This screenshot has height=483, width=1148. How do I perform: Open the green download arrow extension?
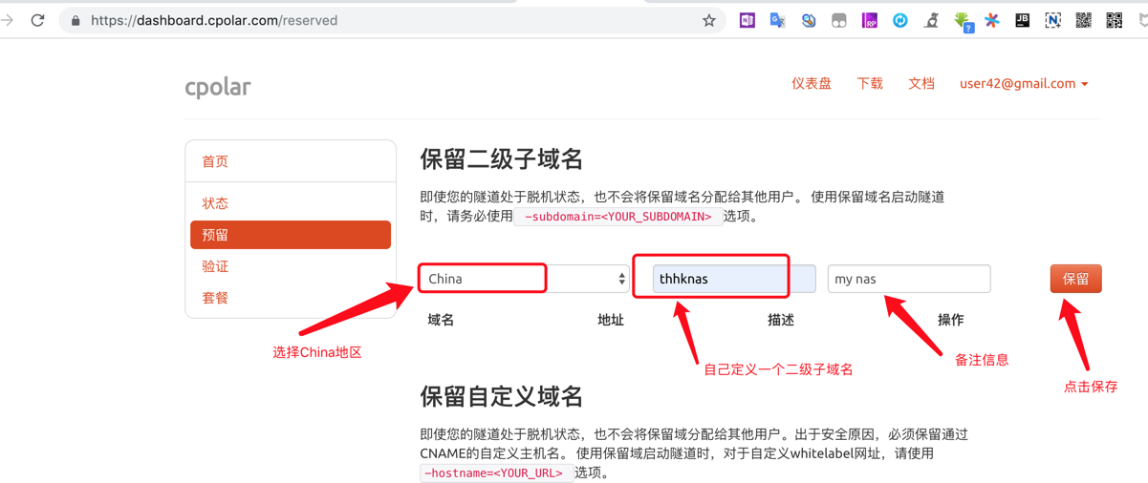[963, 21]
